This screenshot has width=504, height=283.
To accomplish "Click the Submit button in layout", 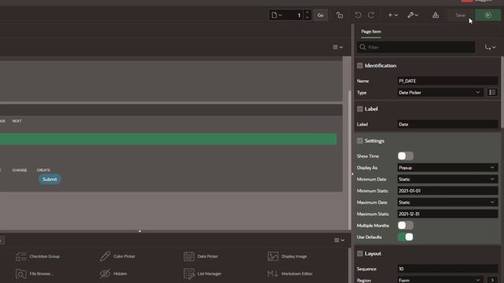I will pos(50,179).
